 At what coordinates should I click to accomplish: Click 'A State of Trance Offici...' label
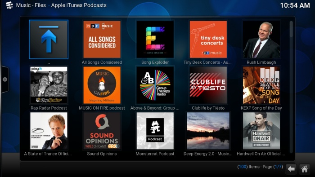click(48, 154)
